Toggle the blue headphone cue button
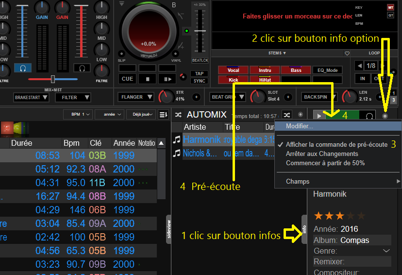This screenshot has width=402, height=275. point(23,68)
